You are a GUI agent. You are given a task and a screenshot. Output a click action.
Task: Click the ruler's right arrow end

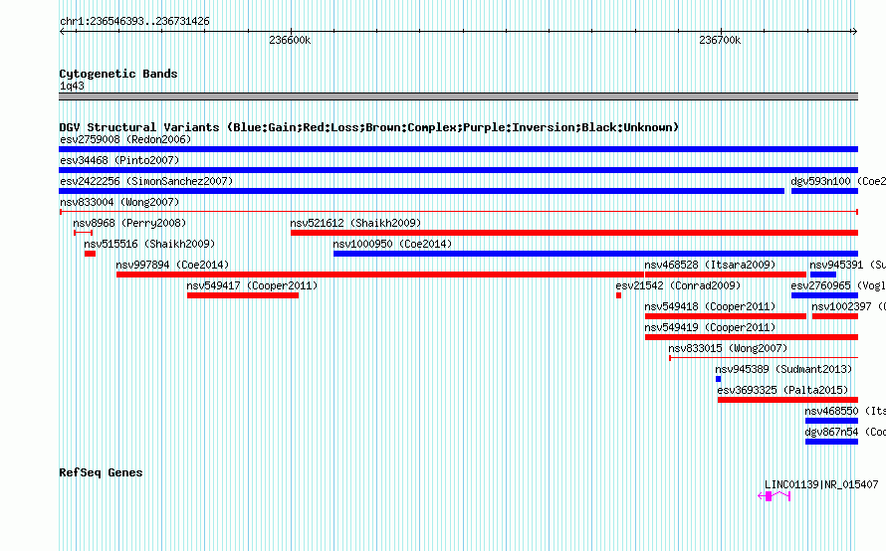click(855, 32)
